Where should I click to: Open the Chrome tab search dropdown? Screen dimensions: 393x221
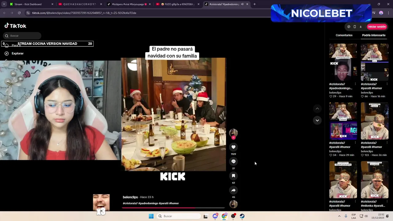point(4,4)
